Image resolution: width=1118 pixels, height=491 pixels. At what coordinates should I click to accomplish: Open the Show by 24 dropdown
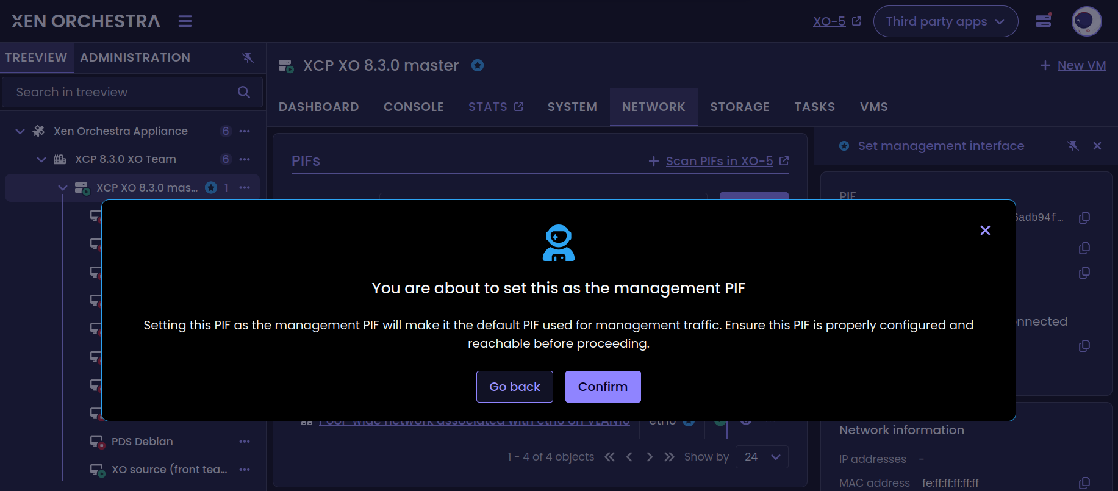762,457
